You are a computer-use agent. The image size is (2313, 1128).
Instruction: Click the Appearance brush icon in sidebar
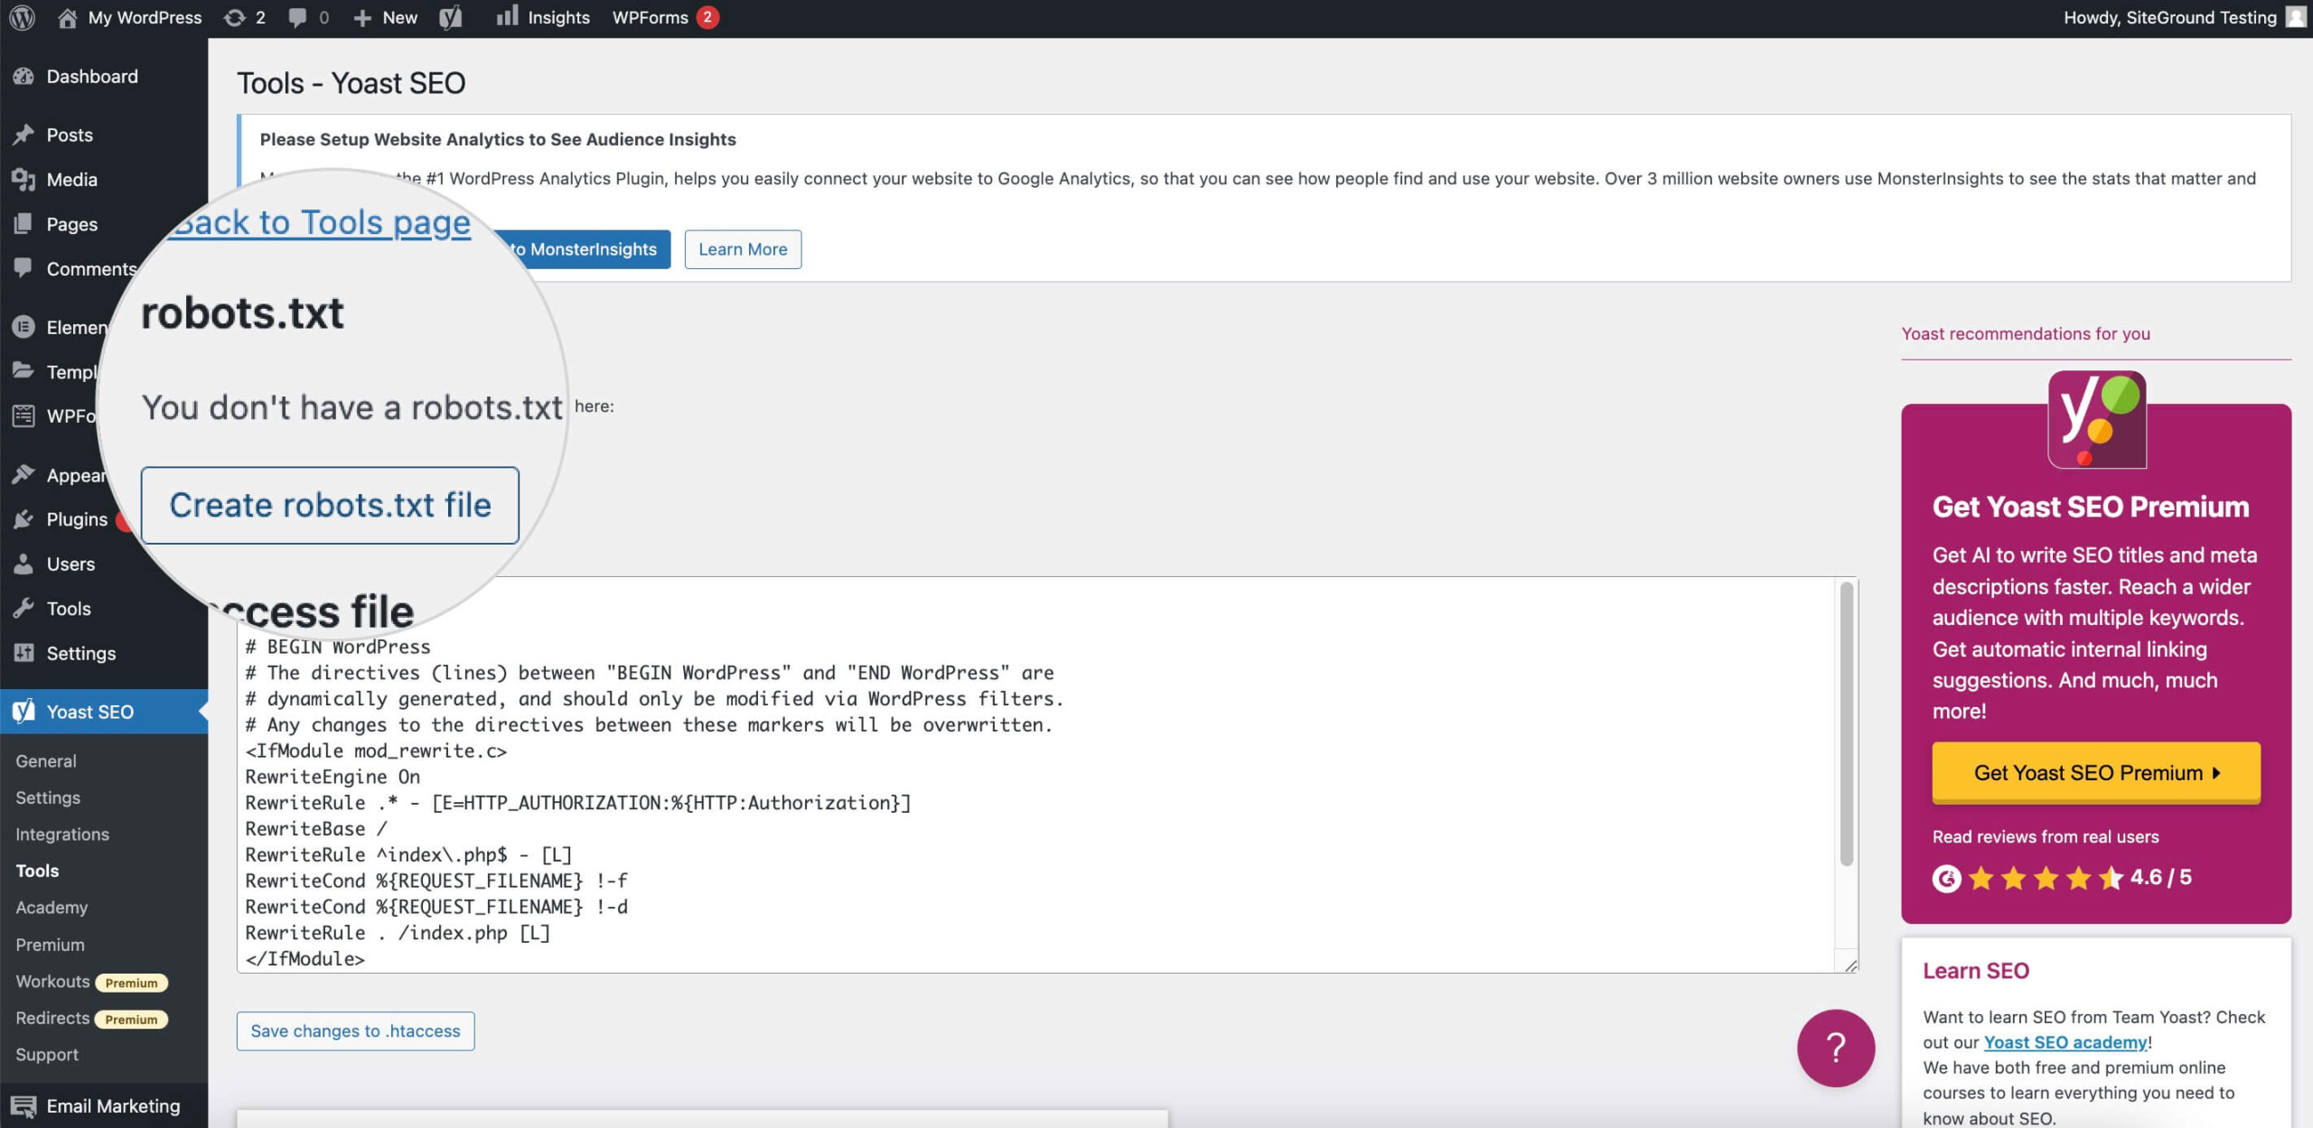coord(23,475)
